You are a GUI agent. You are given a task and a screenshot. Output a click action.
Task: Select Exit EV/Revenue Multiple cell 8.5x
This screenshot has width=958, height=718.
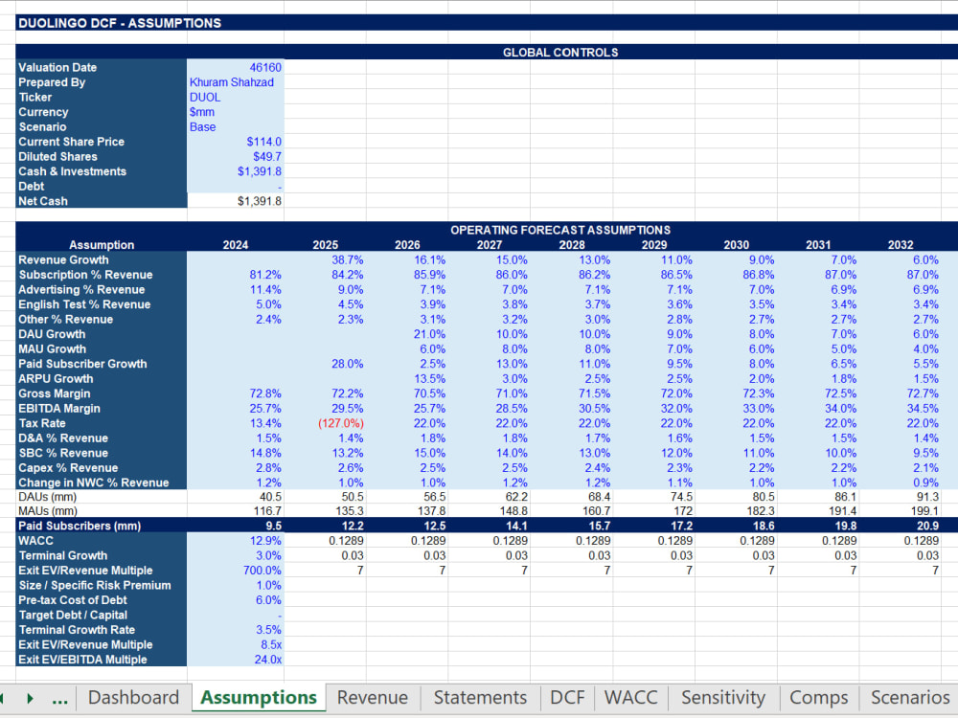(x=236, y=644)
